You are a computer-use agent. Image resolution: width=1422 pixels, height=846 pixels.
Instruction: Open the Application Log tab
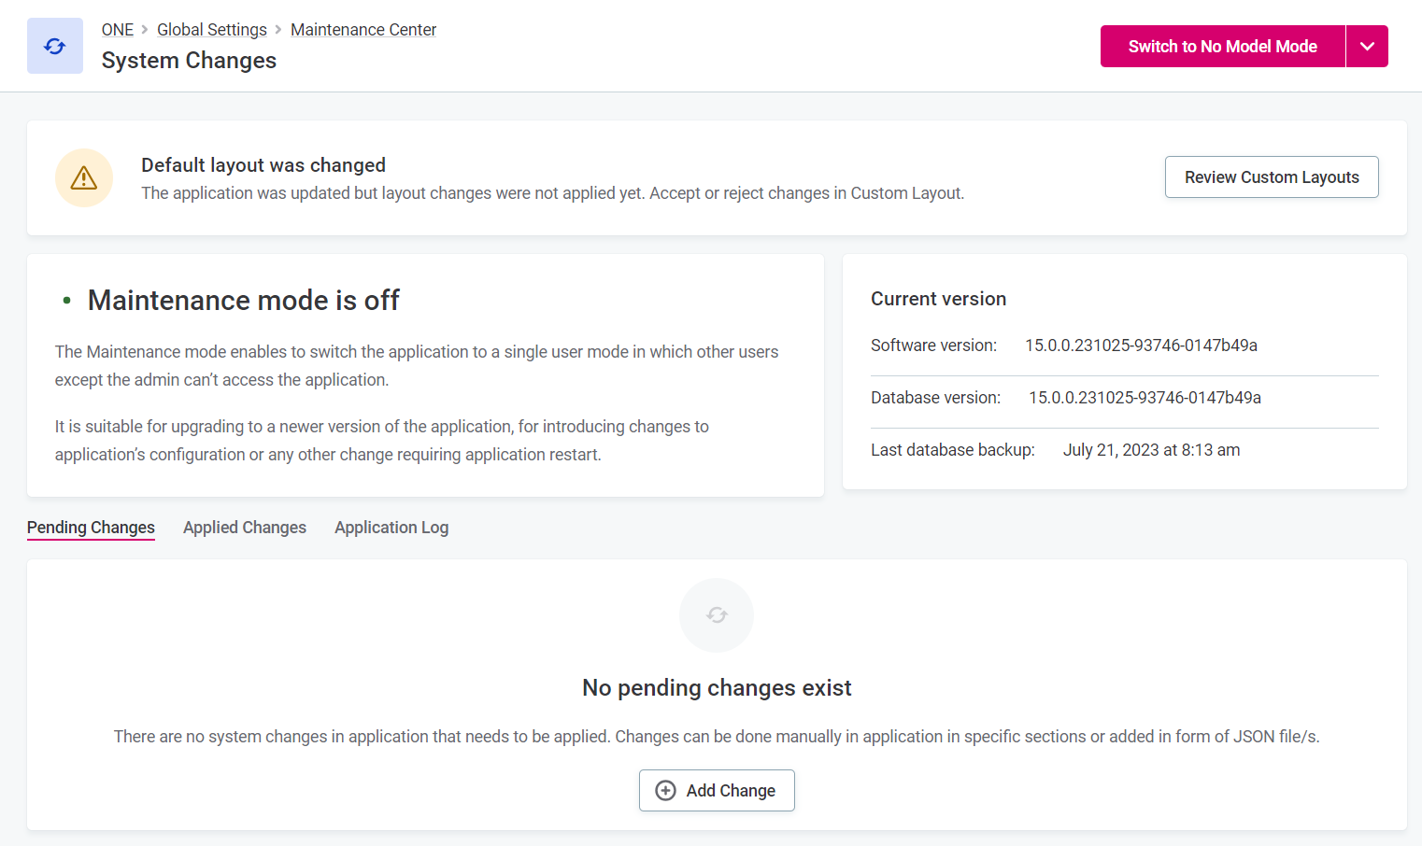click(x=391, y=527)
